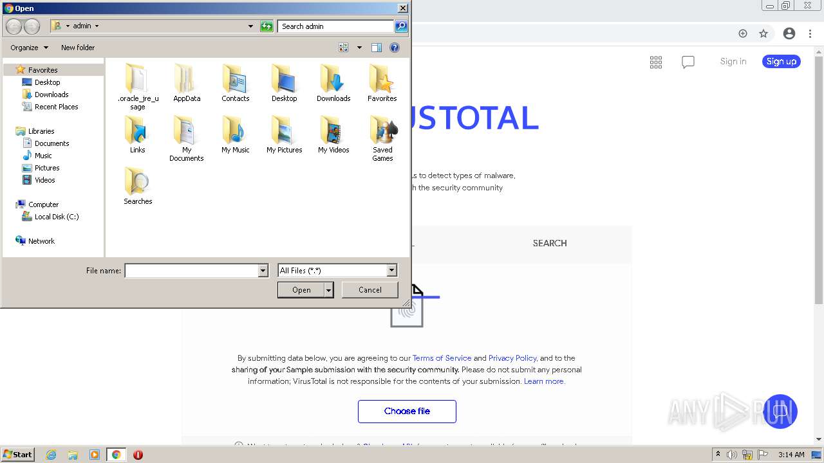
Task: Select the My Documents folder
Action: [x=187, y=138]
